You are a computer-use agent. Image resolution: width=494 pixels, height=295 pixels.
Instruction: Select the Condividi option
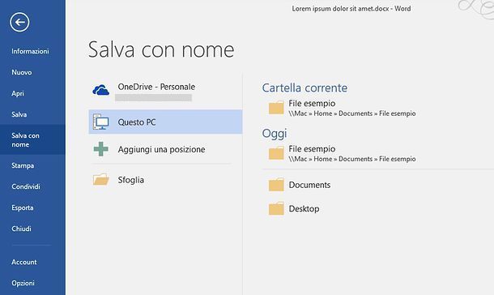pos(26,186)
